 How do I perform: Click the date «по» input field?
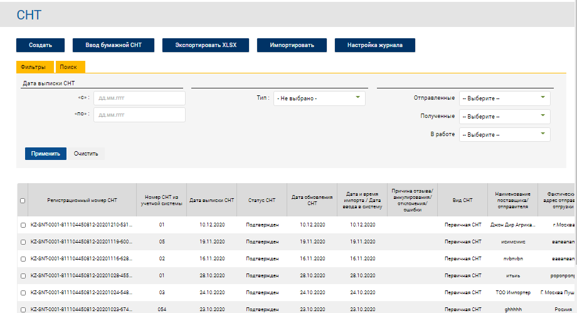[x=139, y=115]
